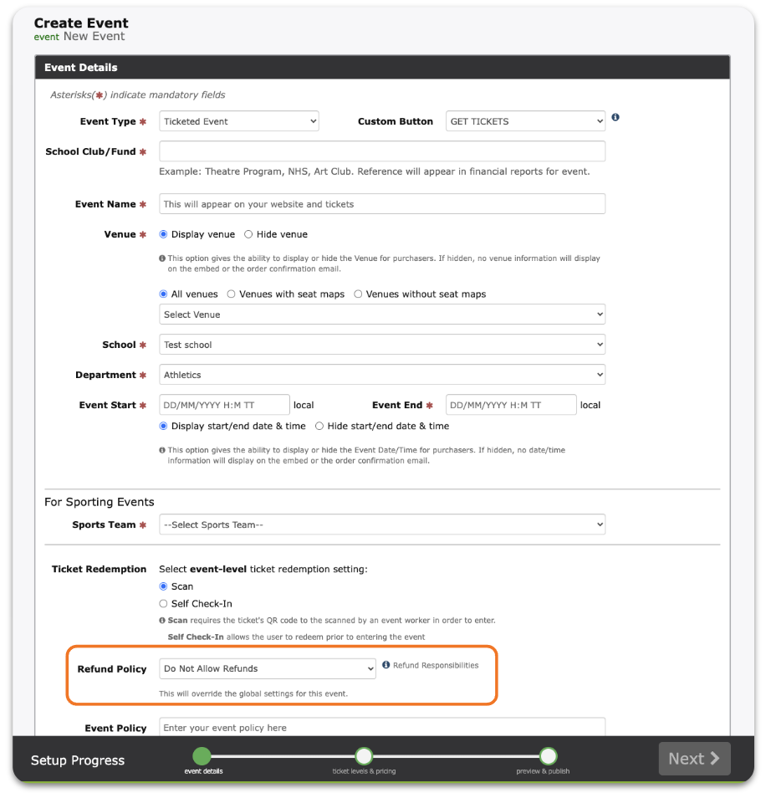Choose Venues with seat maps option
The height and width of the screenshot is (793, 766).
click(x=232, y=294)
